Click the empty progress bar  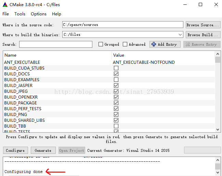tap(202, 150)
